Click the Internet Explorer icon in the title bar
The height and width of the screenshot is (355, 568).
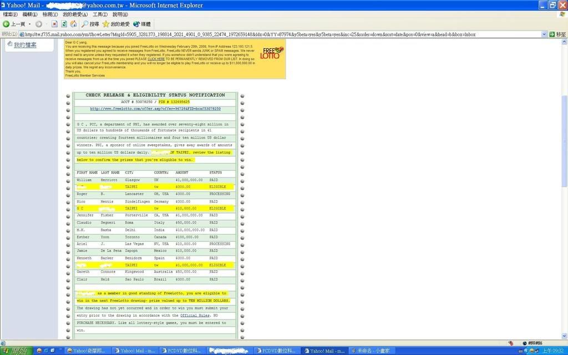coord(3,5)
